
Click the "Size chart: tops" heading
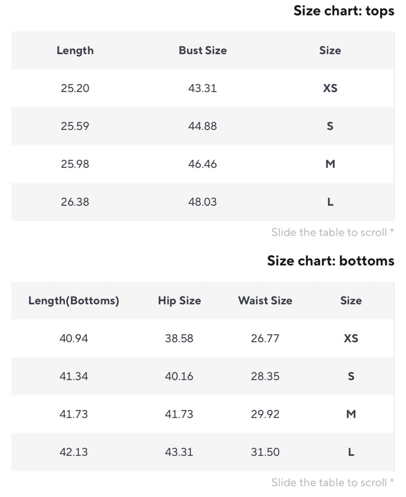[x=344, y=11]
